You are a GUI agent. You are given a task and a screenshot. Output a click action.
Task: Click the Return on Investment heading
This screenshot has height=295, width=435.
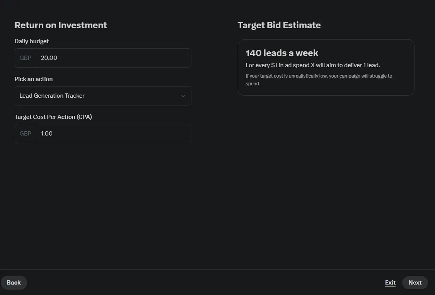(x=61, y=25)
